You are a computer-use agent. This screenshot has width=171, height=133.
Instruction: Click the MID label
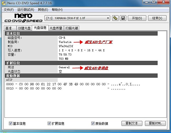tap(10, 46)
